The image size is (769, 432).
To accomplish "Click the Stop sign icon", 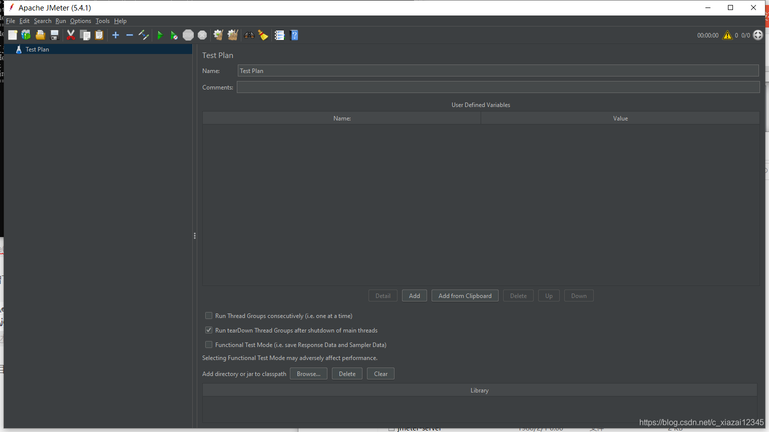I will 188,35.
